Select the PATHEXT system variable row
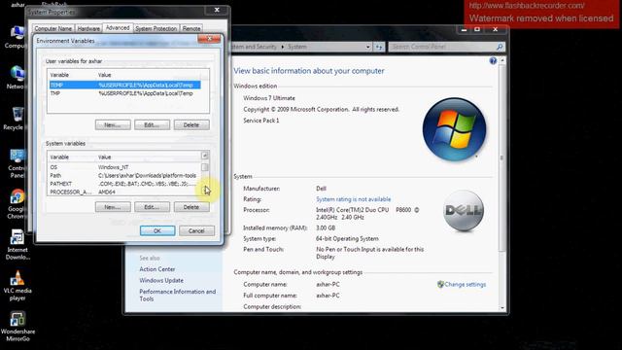622x350 pixels. pos(125,184)
